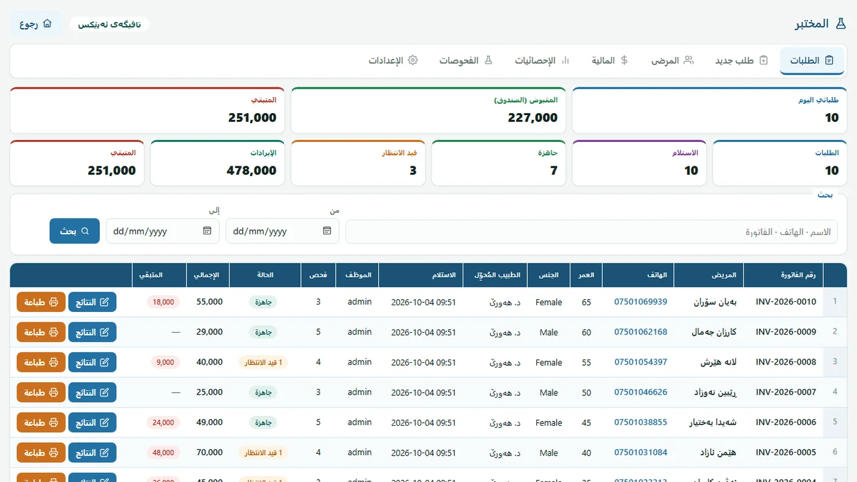
Task: Click the new-request plus icon beside طلب جديد
Action: click(x=763, y=61)
